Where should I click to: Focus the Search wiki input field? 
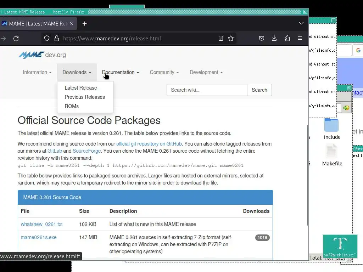click(x=207, y=90)
